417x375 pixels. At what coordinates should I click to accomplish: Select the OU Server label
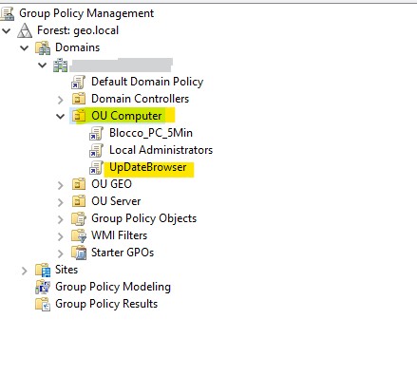(116, 201)
